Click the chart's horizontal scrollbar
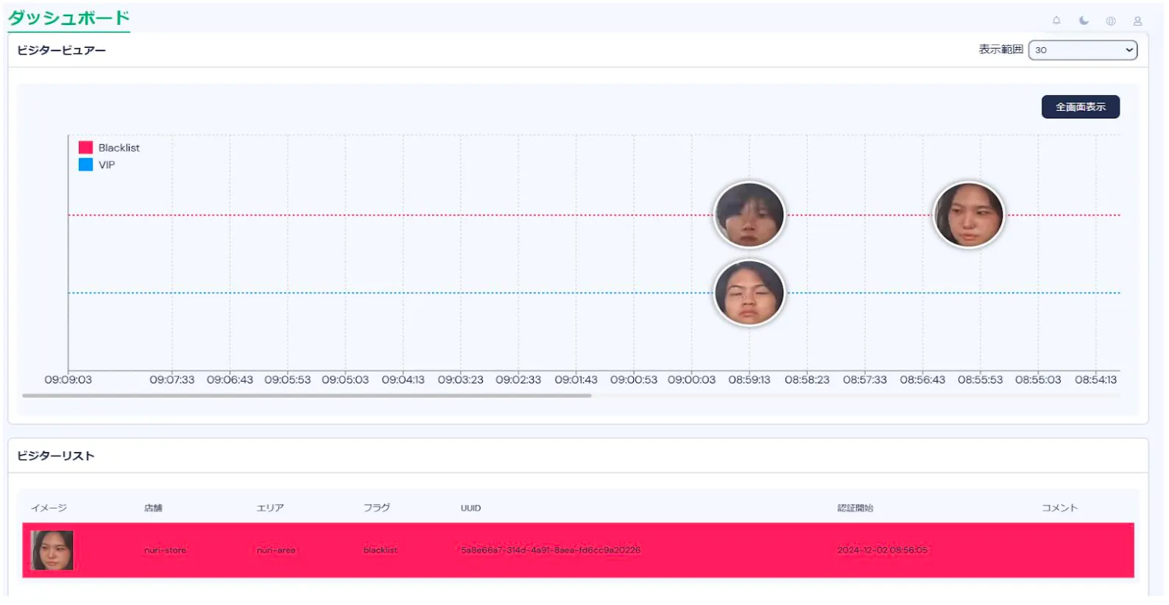The width and height of the screenshot is (1169, 605). [x=306, y=396]
